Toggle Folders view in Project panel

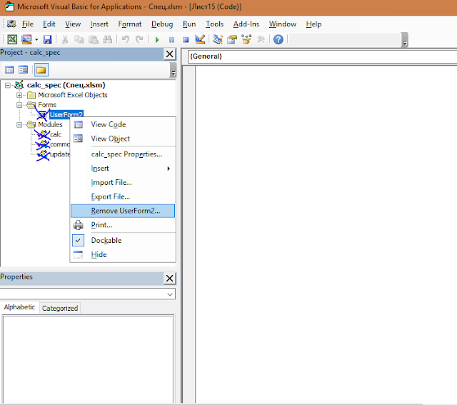41,70
